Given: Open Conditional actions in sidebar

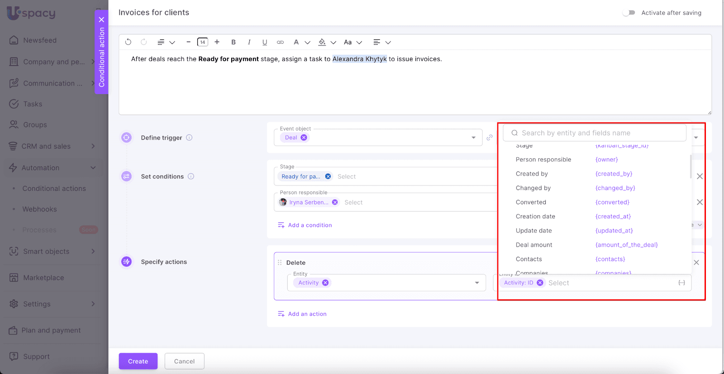Looking at the screenshot, I should coord(54,189).
